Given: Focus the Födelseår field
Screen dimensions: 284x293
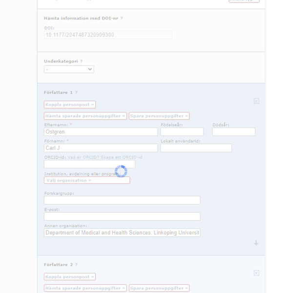Looking at the screenshot, I should click(x=182, y=132).
